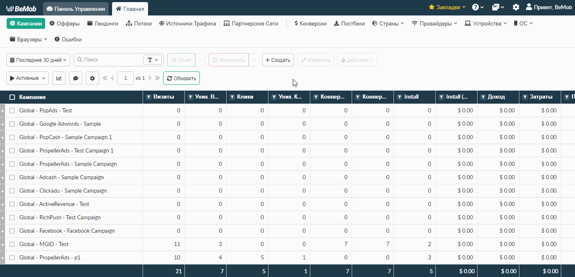Switch to the Панель Управления tab
Screen dimensions: 575x277
(x=76, y=9)
